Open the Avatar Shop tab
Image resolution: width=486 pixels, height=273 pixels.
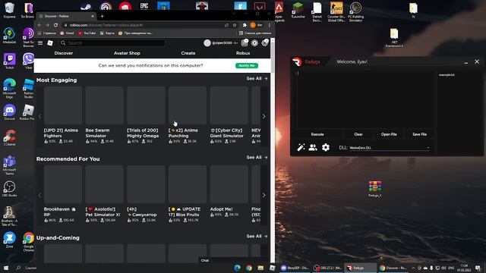pos(127,53)
